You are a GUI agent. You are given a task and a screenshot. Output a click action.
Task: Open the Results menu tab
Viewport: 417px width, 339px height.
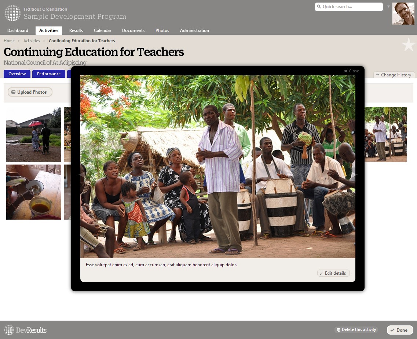pos(76,30)
